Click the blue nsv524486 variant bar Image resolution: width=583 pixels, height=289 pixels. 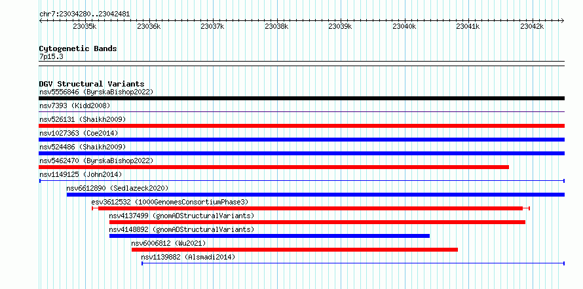click(x=301, y=153)
